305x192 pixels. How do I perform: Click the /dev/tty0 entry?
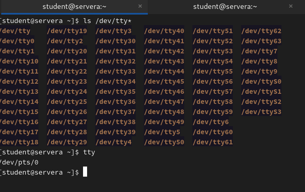point(17,41)
